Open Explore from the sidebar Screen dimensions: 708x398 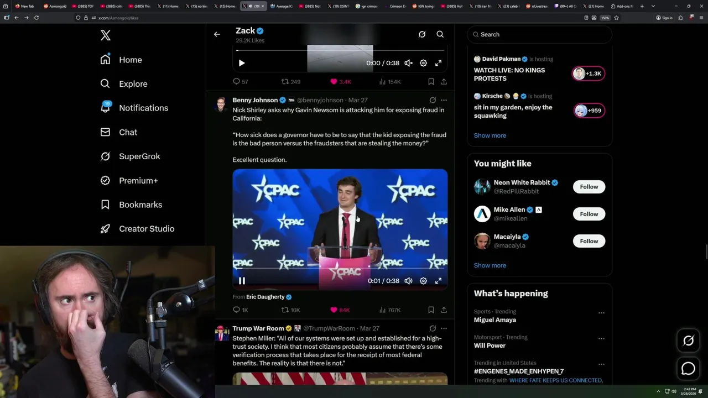[x=124, y=84]
